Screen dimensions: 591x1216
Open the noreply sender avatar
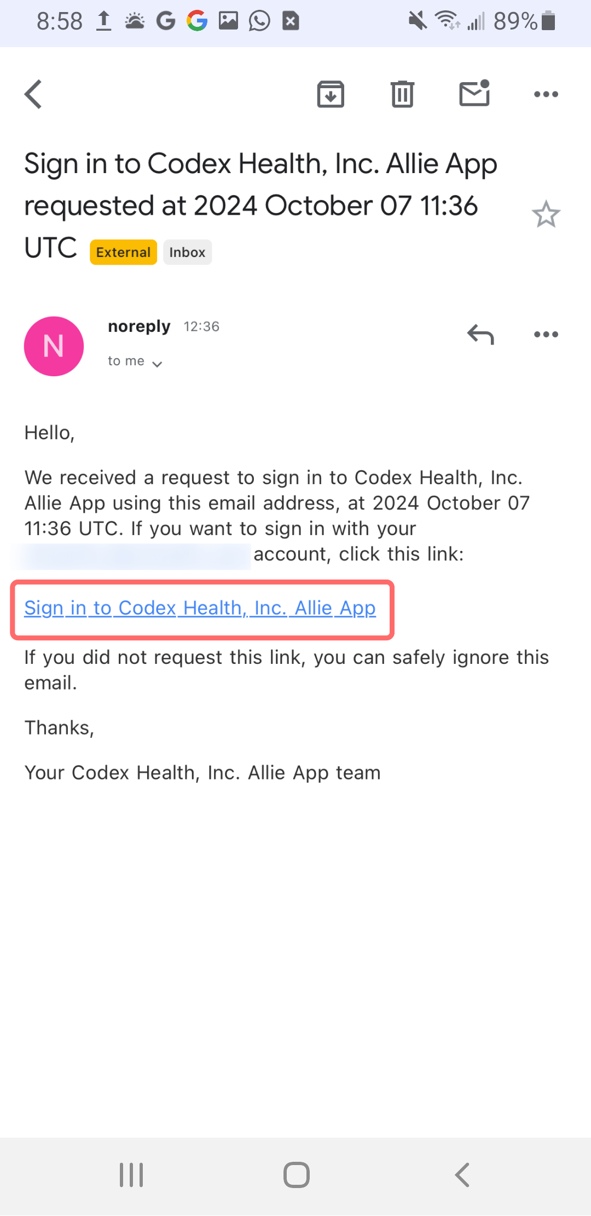54,346
